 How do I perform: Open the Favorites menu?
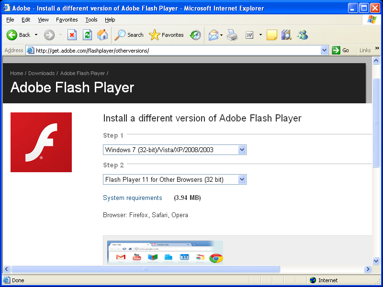pos(67,20)
